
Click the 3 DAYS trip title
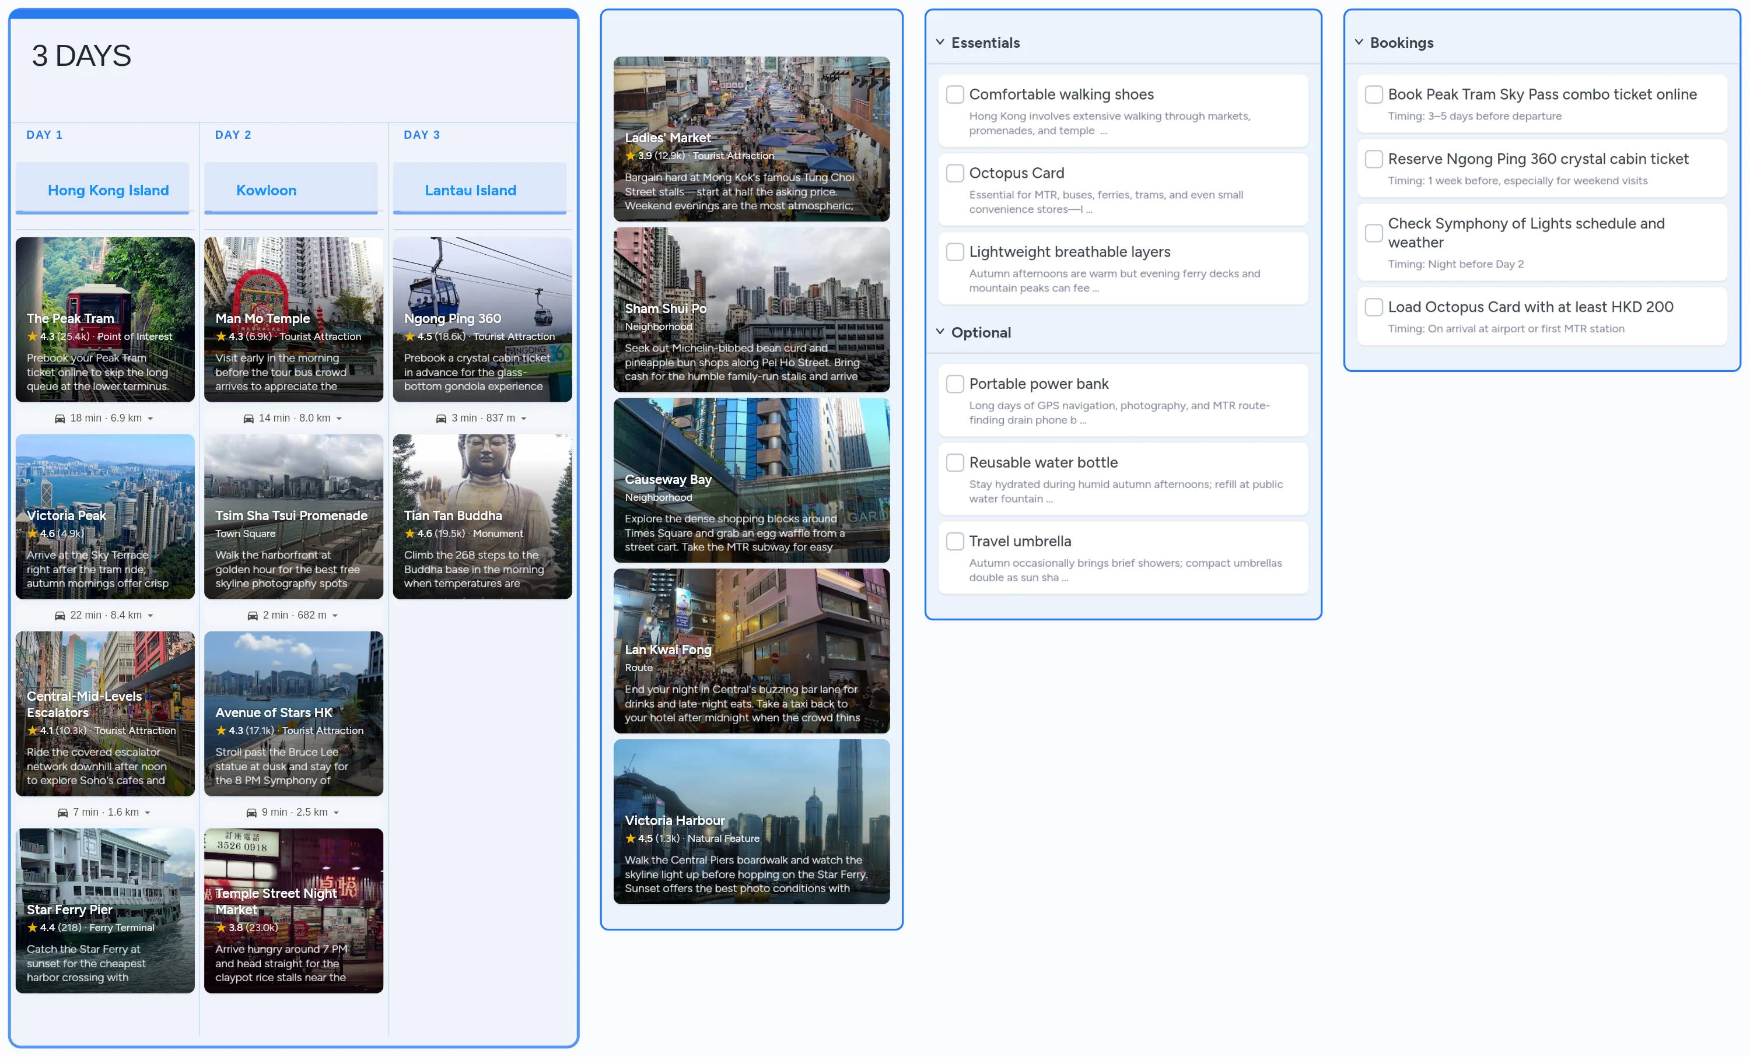pos(82,55)
